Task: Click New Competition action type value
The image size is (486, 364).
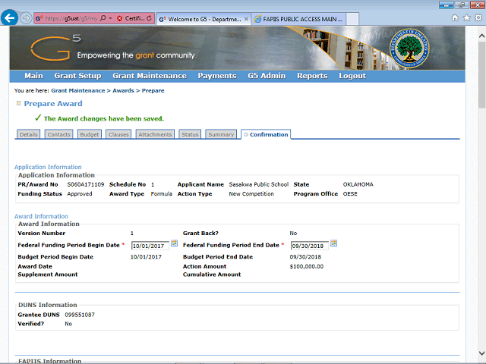Action: click(251, 194)
